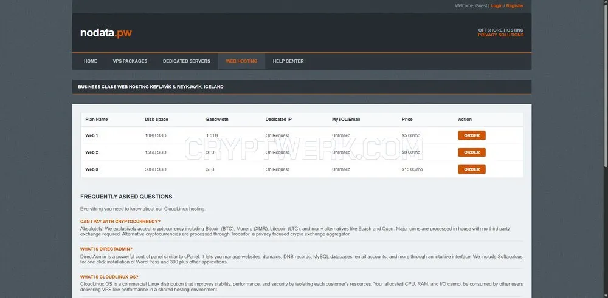608x298 pixels.
Task: Open the Register link
Action: point(514,6)
